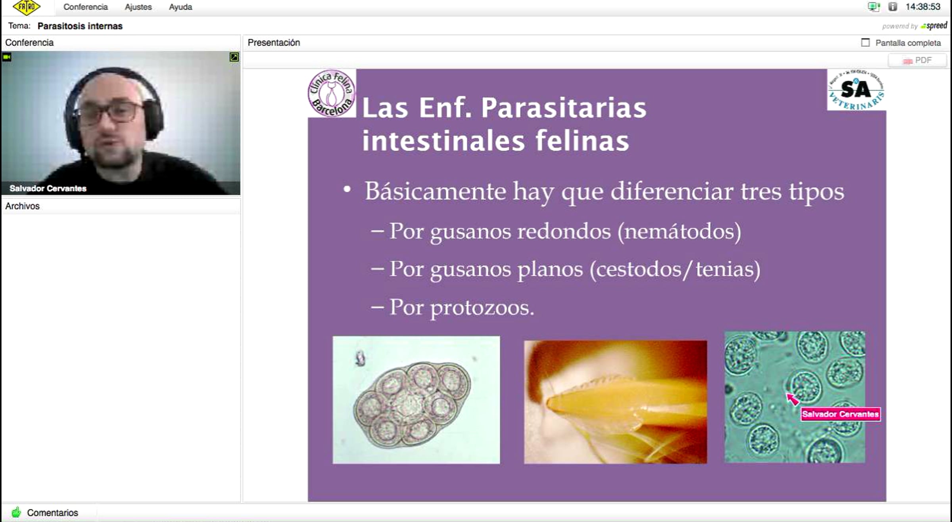Enable the Pantalla completa checkbox
Screen dimensions: 952x522
click(x=866, y=42)
